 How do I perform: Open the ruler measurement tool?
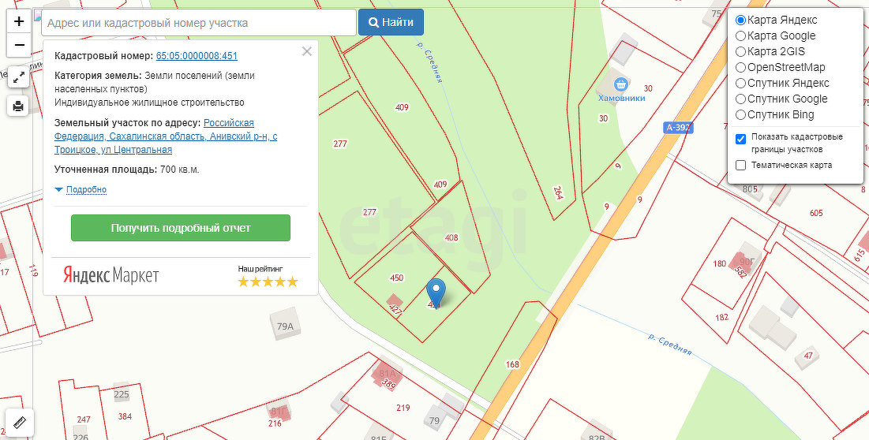pos(19,424)
